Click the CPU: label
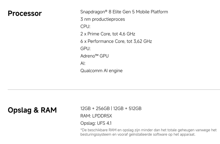 (85, 27)
